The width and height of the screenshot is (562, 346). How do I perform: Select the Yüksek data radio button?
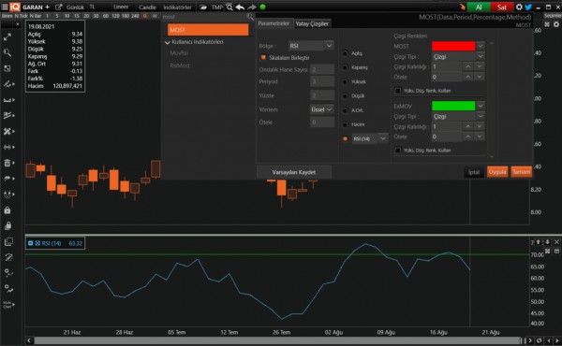click(345, 82)
